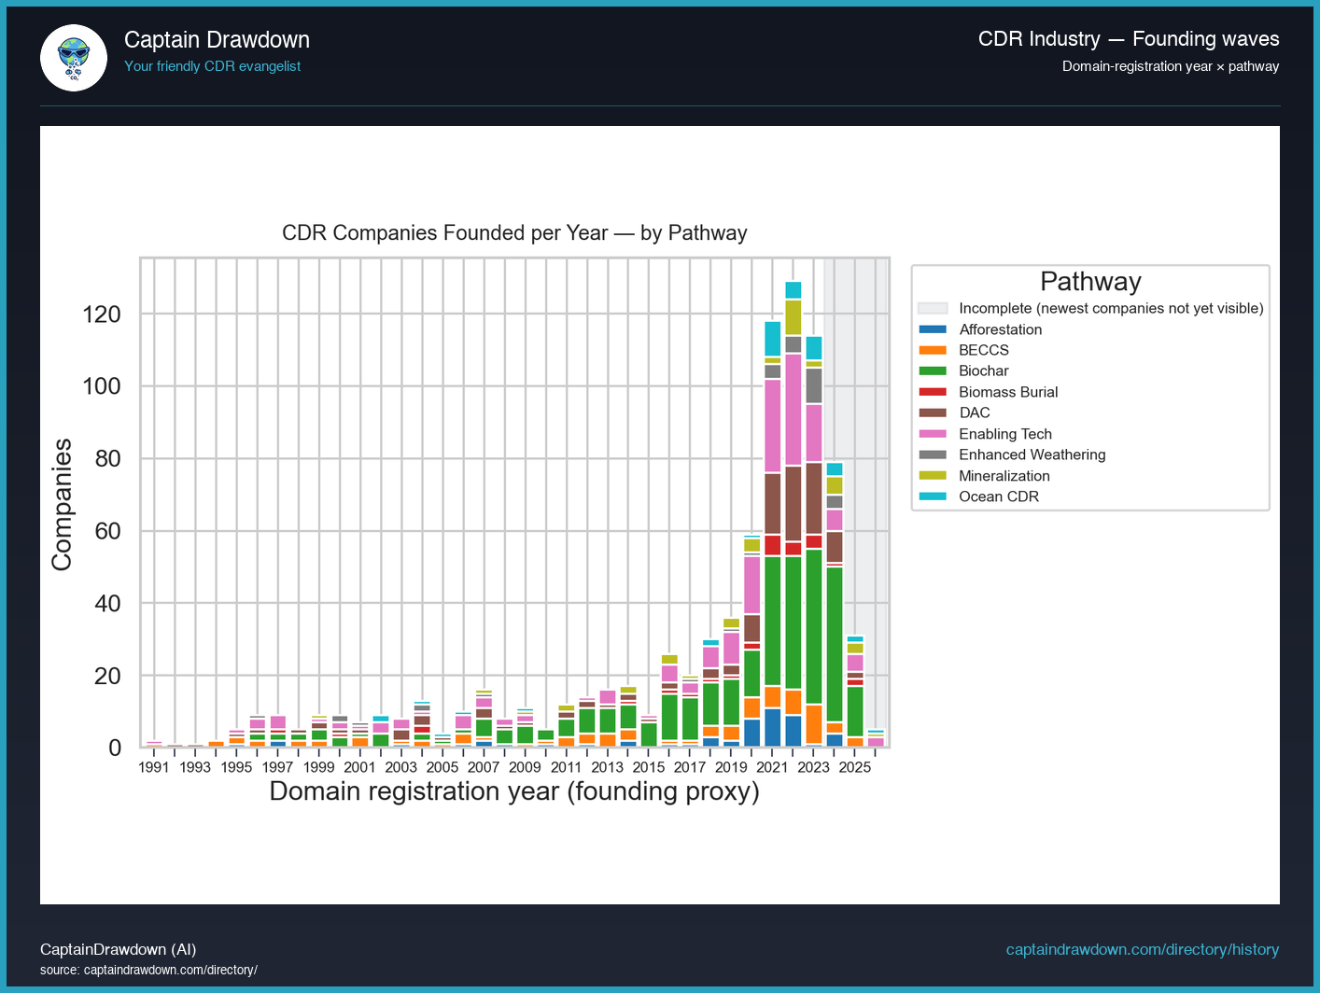Click the Incomplete legend entry swatch
This screenshot has height=993, width=1320.
tap(933, 308)
